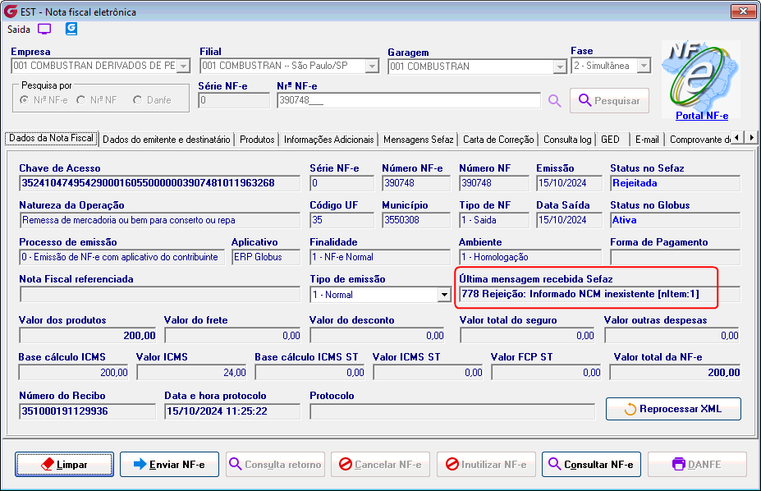Click the Forma de Pagamento field

point(675,257)
